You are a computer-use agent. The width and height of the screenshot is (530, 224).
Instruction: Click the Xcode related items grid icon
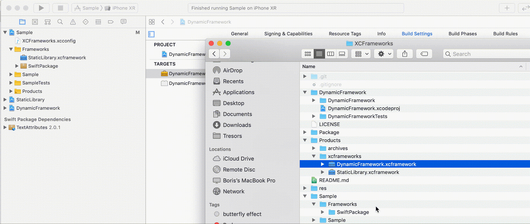(x=152, y=22)
